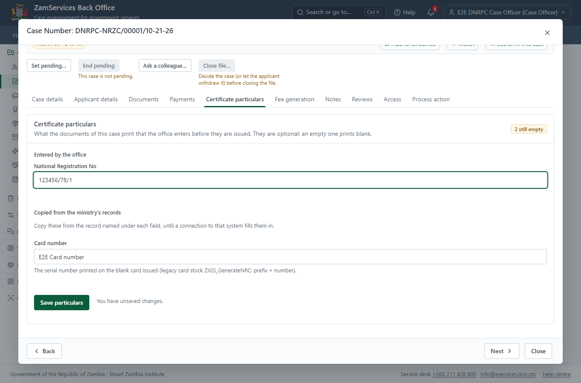The width and height of the screenshot is (581, 383).
Task: Click the grid dashboard icon in the sidebar
Action: click(x=11, y=281)
